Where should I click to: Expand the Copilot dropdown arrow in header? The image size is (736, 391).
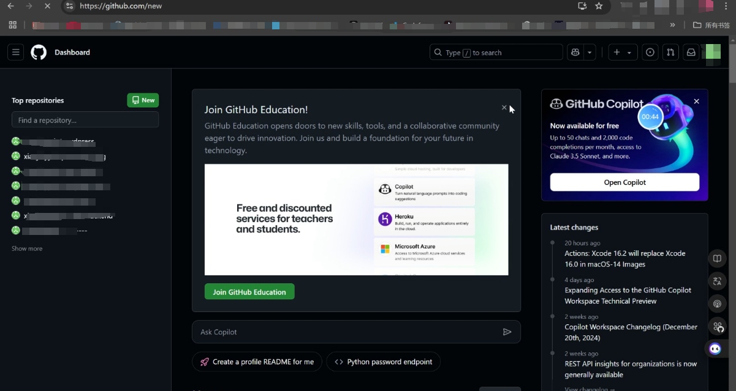click(x=590, y=53)
